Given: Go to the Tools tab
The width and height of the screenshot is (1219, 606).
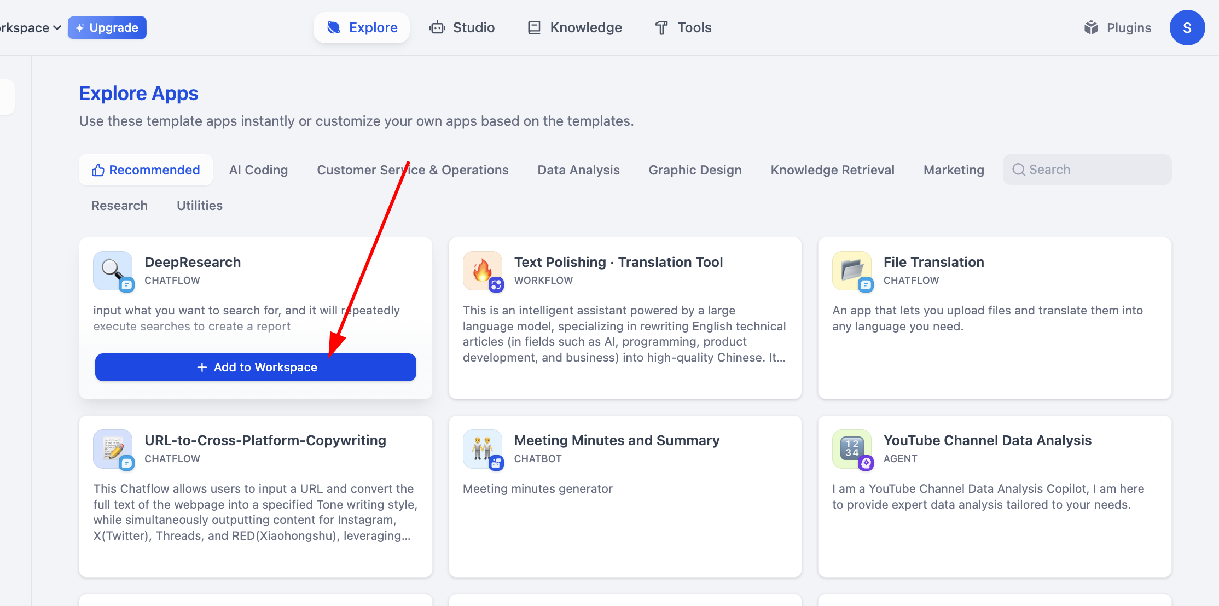Looking at the screenshot, I should tap(683, 28).
